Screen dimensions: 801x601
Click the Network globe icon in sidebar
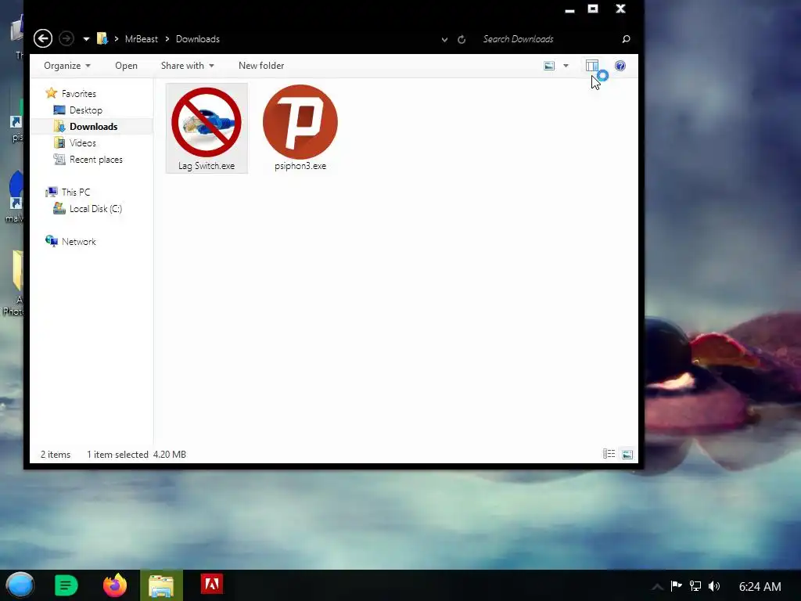(52, 241)
